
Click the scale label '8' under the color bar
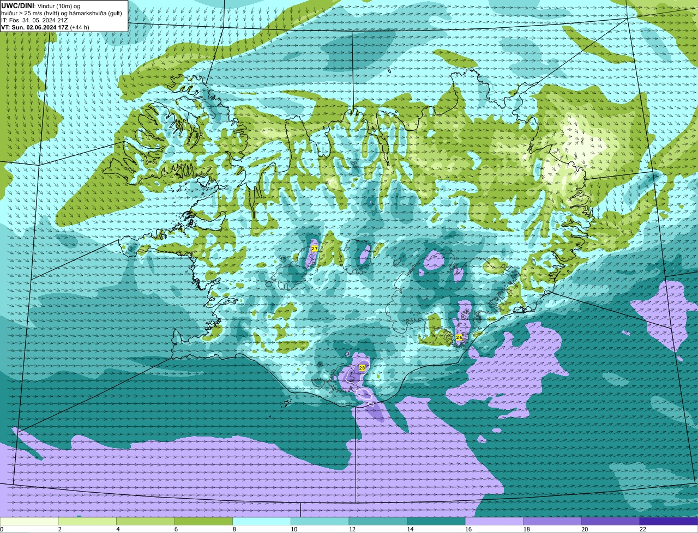tap(234, 529)
